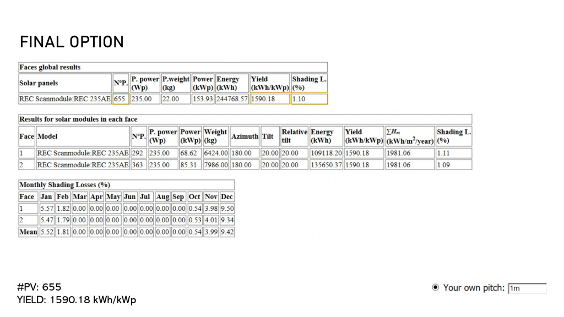
Task: Click the Mean row label in monthly table
Action: (28, 232)
